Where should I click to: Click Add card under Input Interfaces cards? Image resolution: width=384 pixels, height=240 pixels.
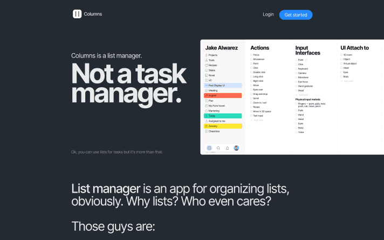pos(301,95)
